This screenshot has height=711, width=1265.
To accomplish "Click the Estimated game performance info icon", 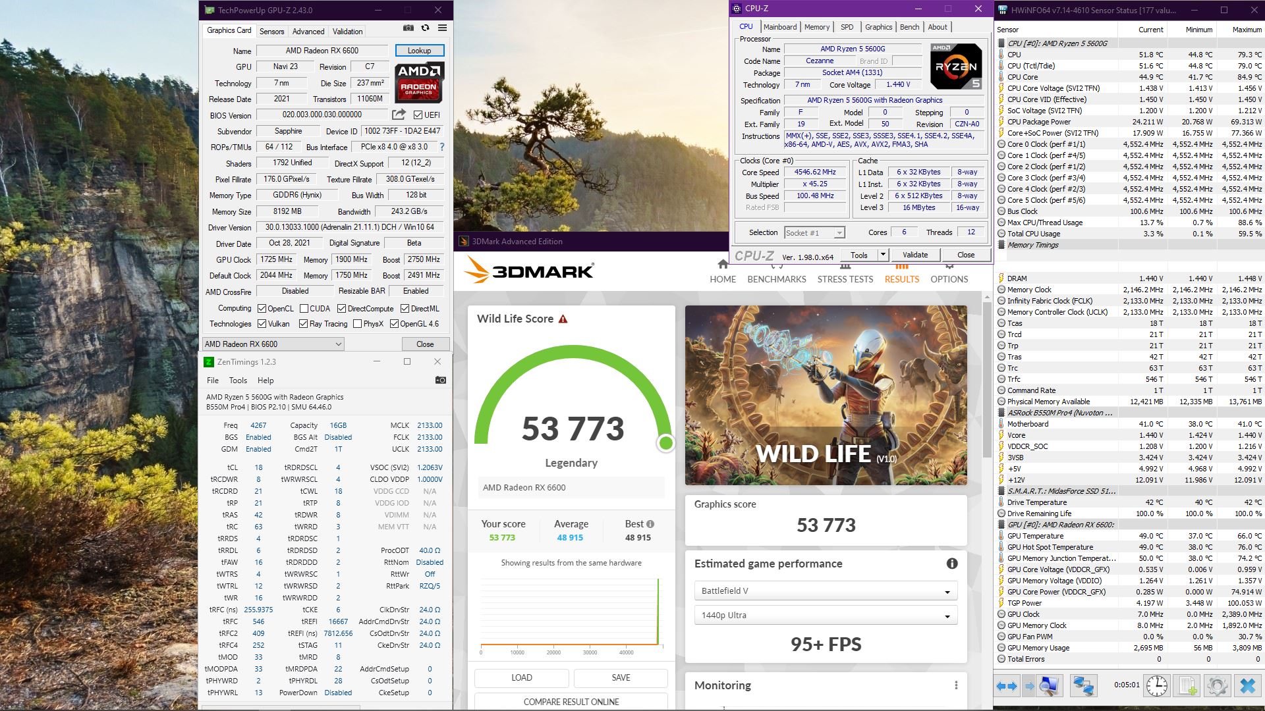I will click(952, 564).
